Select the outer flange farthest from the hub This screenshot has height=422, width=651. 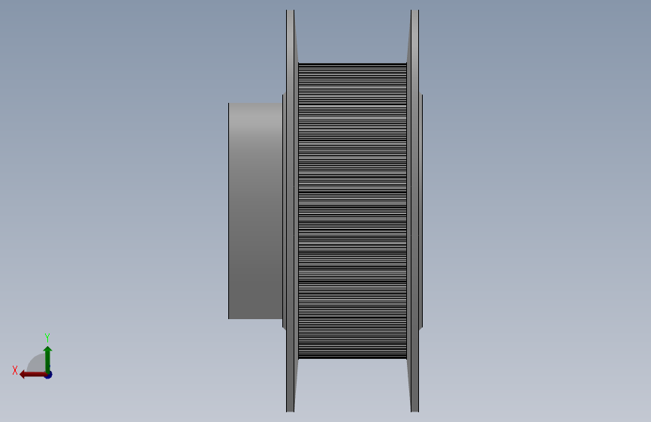(414, 211)
